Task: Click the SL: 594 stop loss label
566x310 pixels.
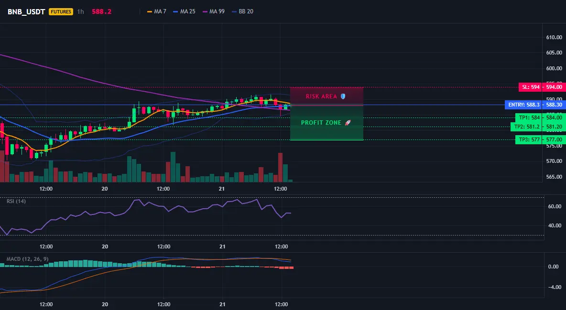Action: [x=530, y=87]
